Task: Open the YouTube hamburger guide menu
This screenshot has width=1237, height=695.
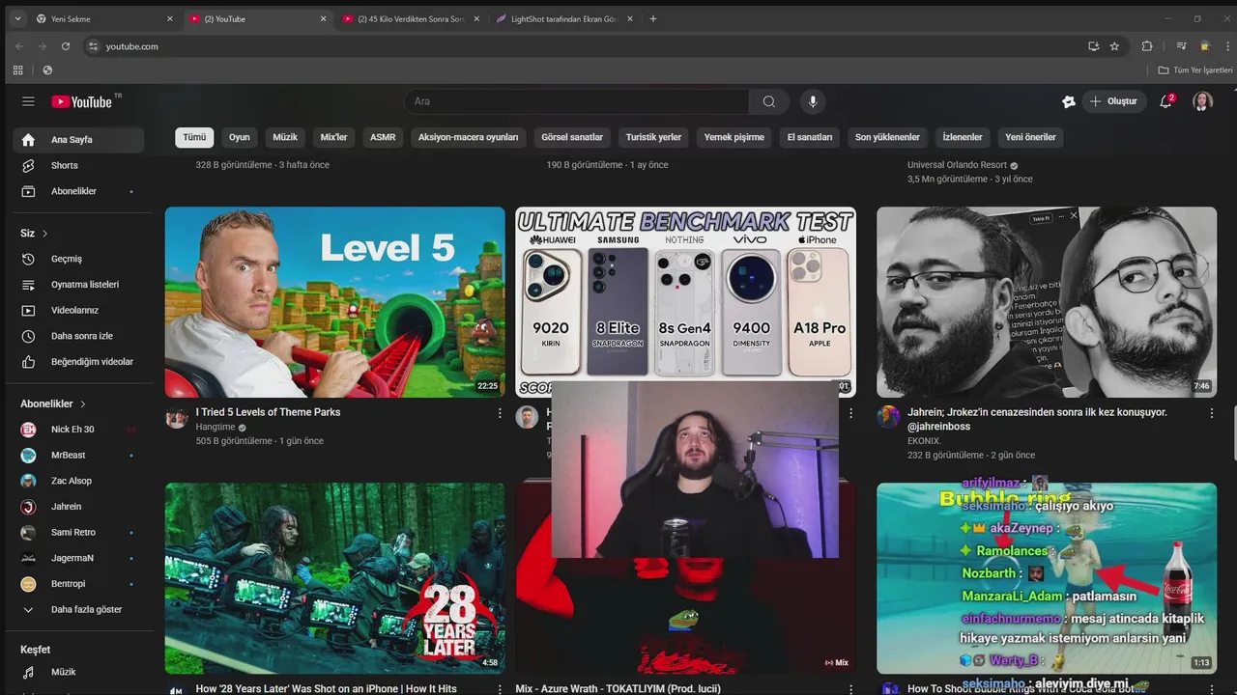Action: pyautogui.click(x=28, y=101)
